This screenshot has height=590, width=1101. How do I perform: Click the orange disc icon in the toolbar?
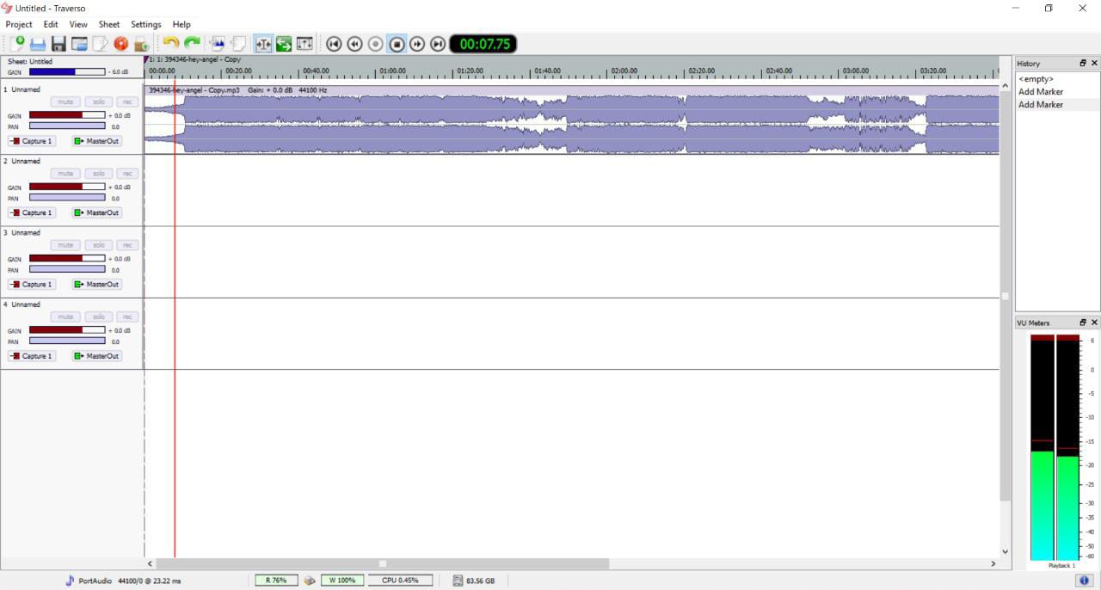point(120,44)
